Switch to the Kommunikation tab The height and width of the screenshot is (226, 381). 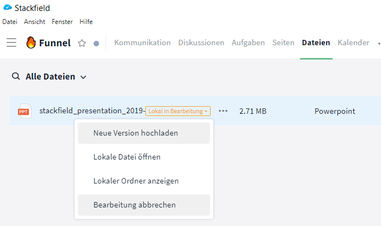[143, 43]
